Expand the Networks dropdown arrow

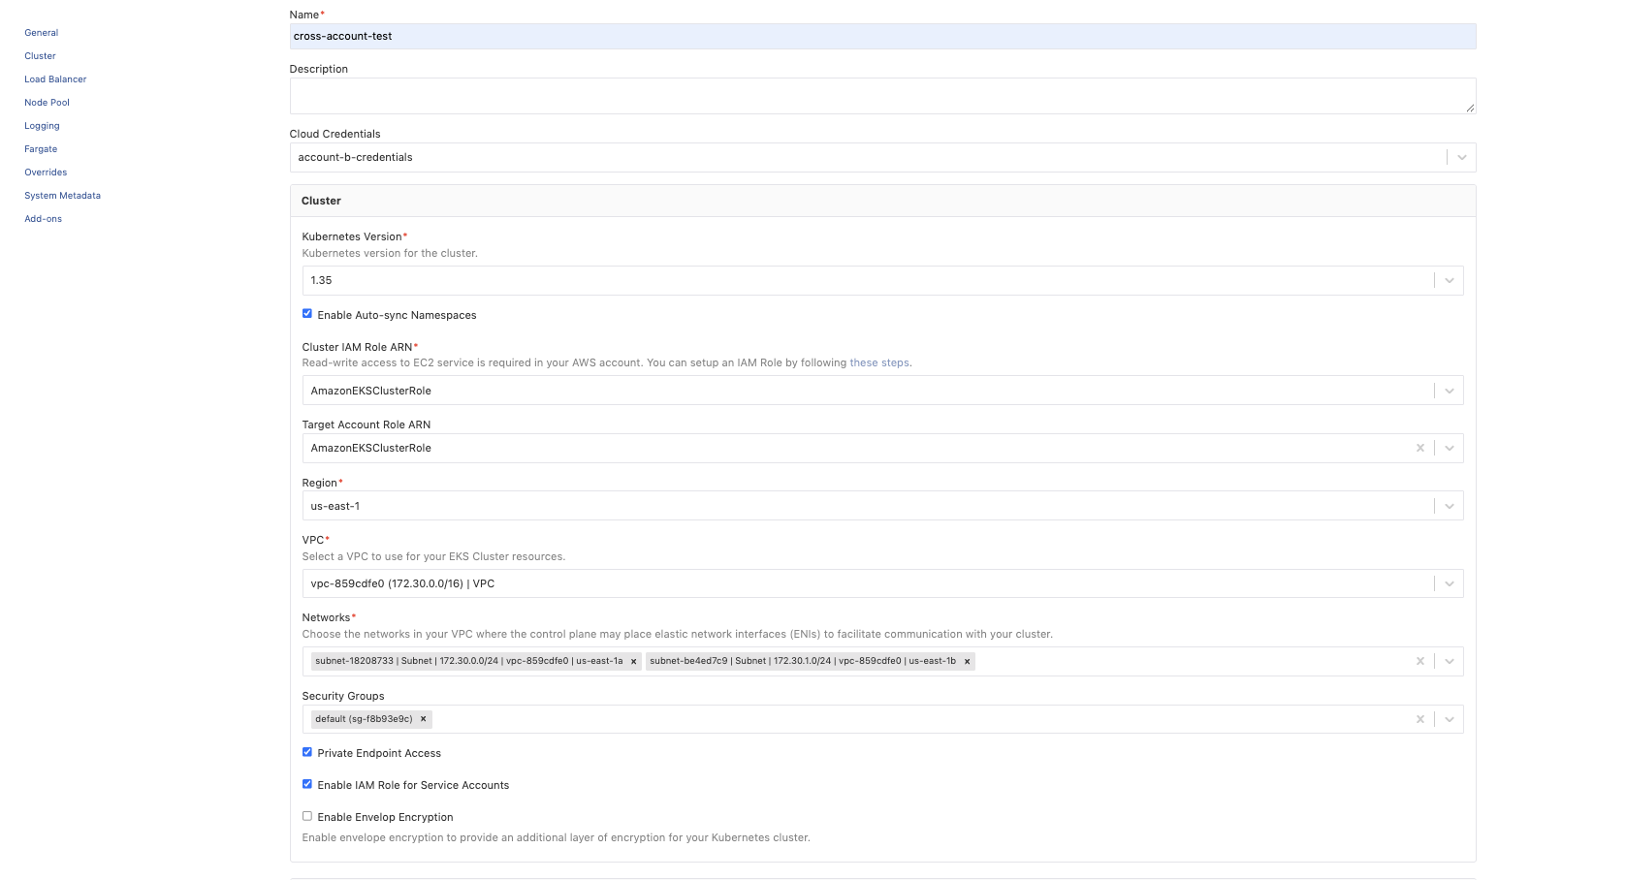point(1449,661)
